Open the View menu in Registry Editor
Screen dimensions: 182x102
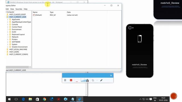coord(12,9)
